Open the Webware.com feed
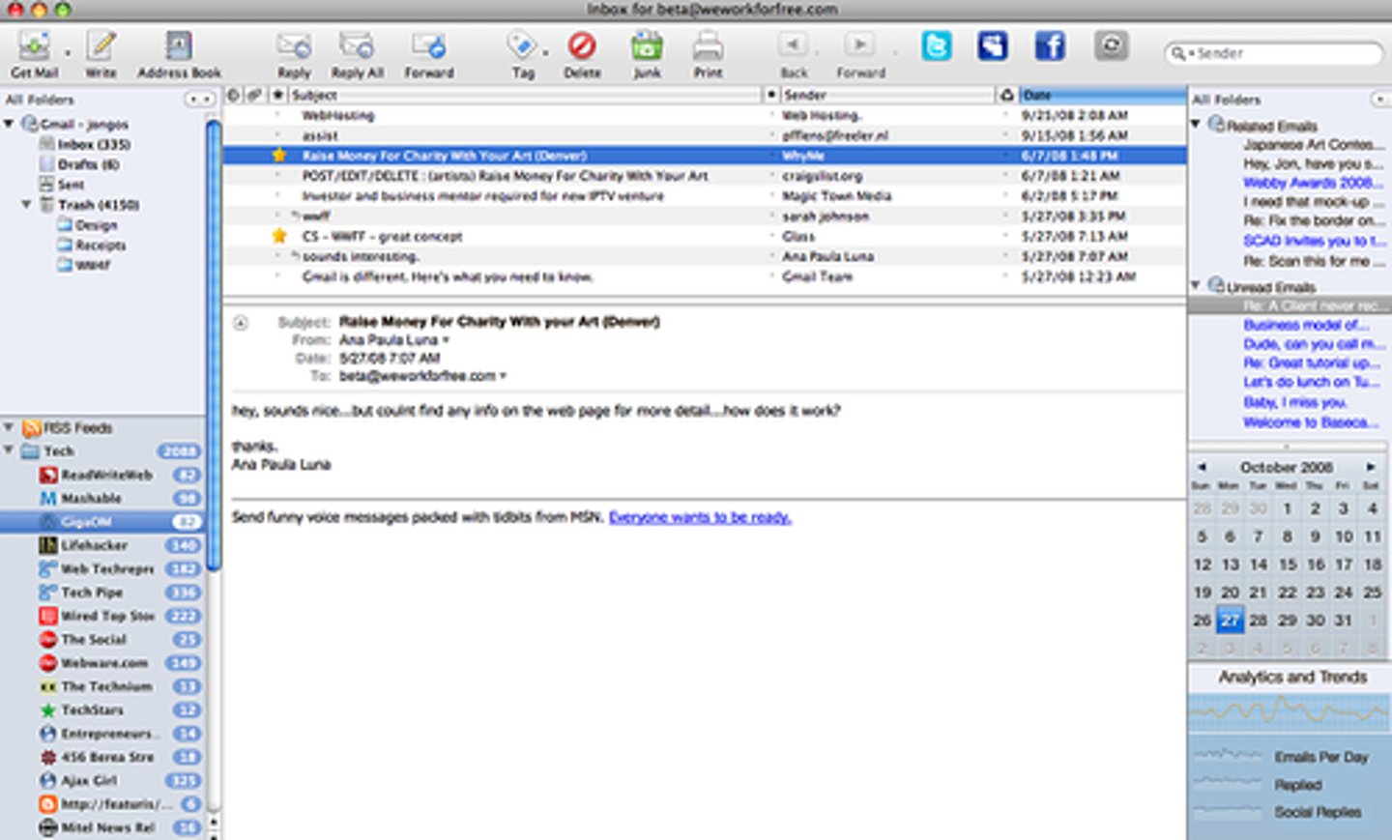This screenshot has height=840, width=1392. tap(104, 663)
